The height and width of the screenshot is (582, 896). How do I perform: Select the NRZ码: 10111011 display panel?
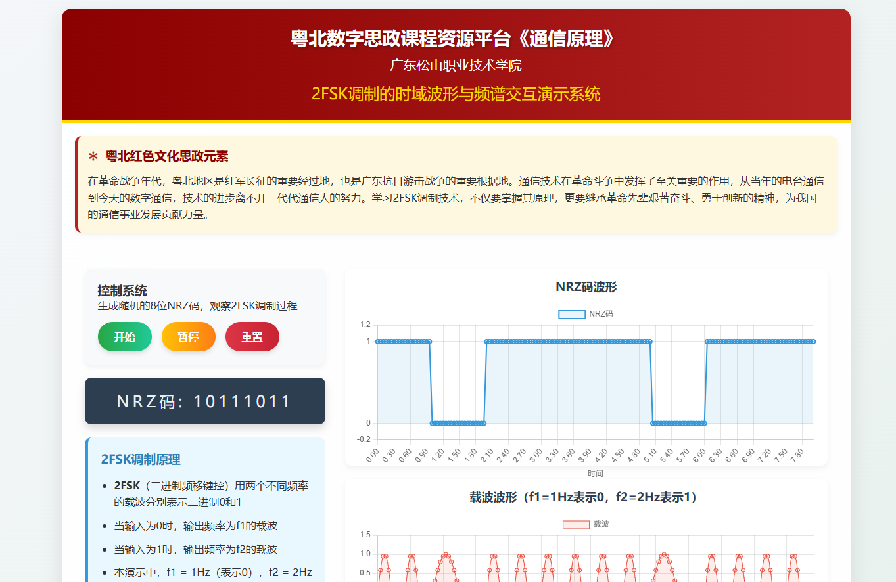[204, 401]
